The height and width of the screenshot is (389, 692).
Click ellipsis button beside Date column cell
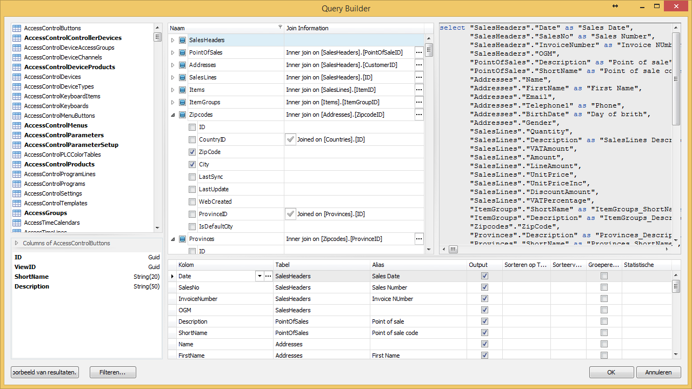click(x=268, y=276)
